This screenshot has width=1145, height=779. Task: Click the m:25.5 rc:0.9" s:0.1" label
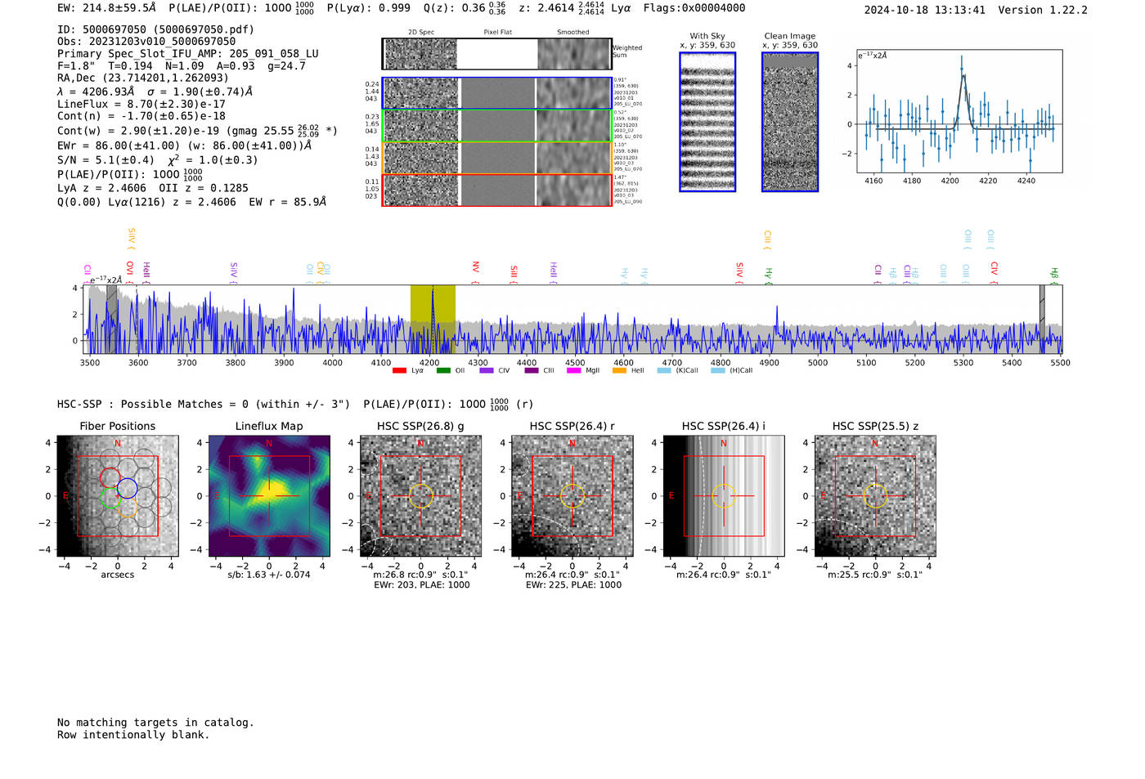(875, 575)
